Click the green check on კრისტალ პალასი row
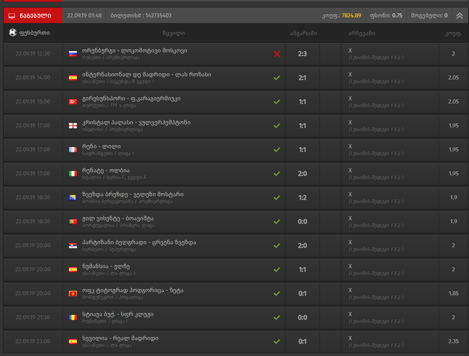Image resolution: width=469 pixels, height=356 pixels. click(x=277, y=126)
